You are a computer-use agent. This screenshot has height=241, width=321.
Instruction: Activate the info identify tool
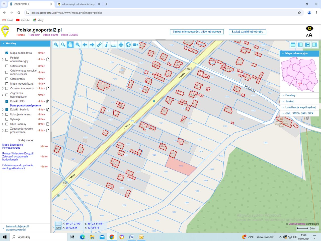pyautogui.click(x=107, y=45)
